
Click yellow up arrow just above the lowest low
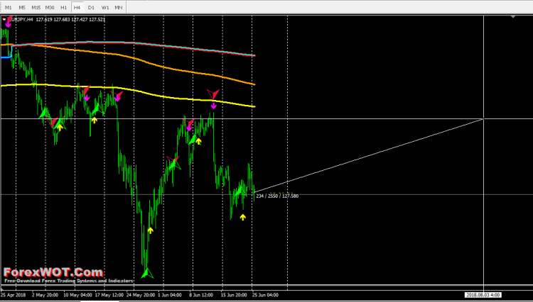click(x=150, y=230)
